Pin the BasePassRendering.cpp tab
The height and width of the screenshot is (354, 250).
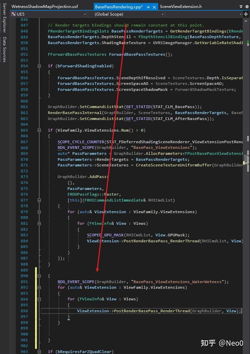click(148, 7)
